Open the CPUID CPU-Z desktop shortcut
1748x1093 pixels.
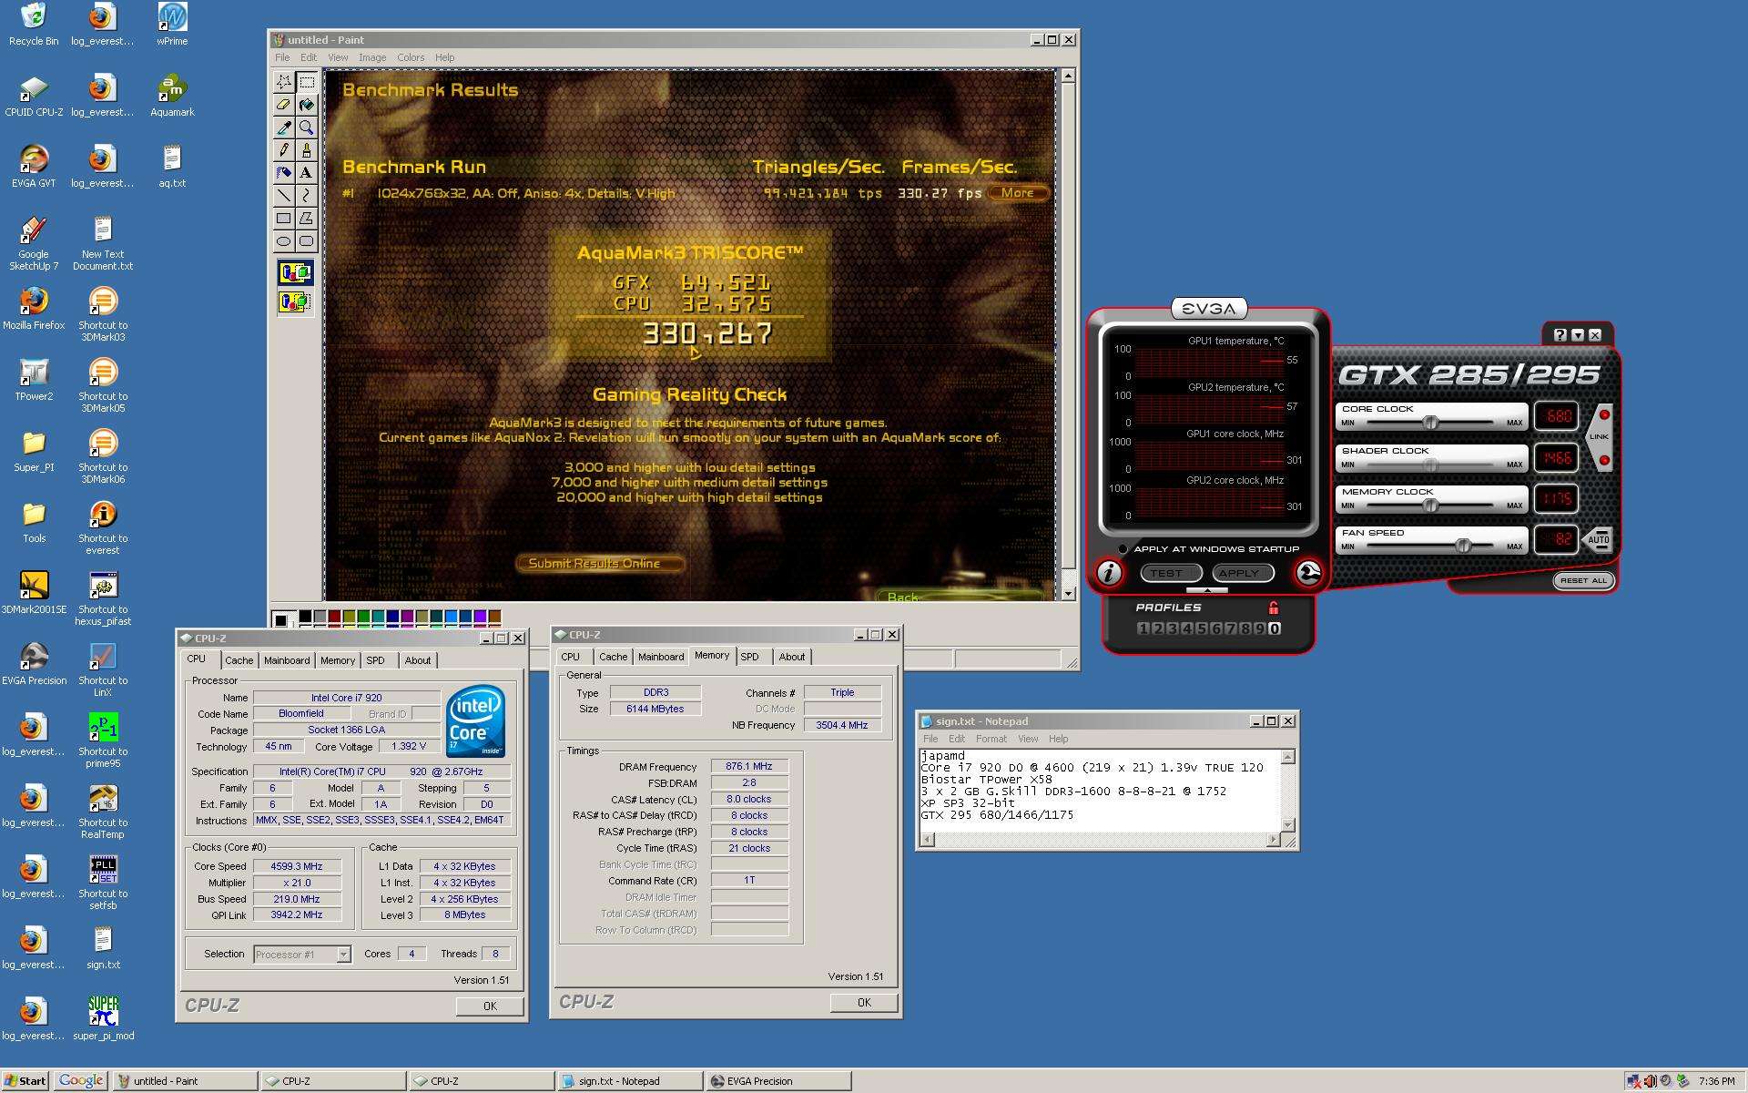tap(34, 96)
